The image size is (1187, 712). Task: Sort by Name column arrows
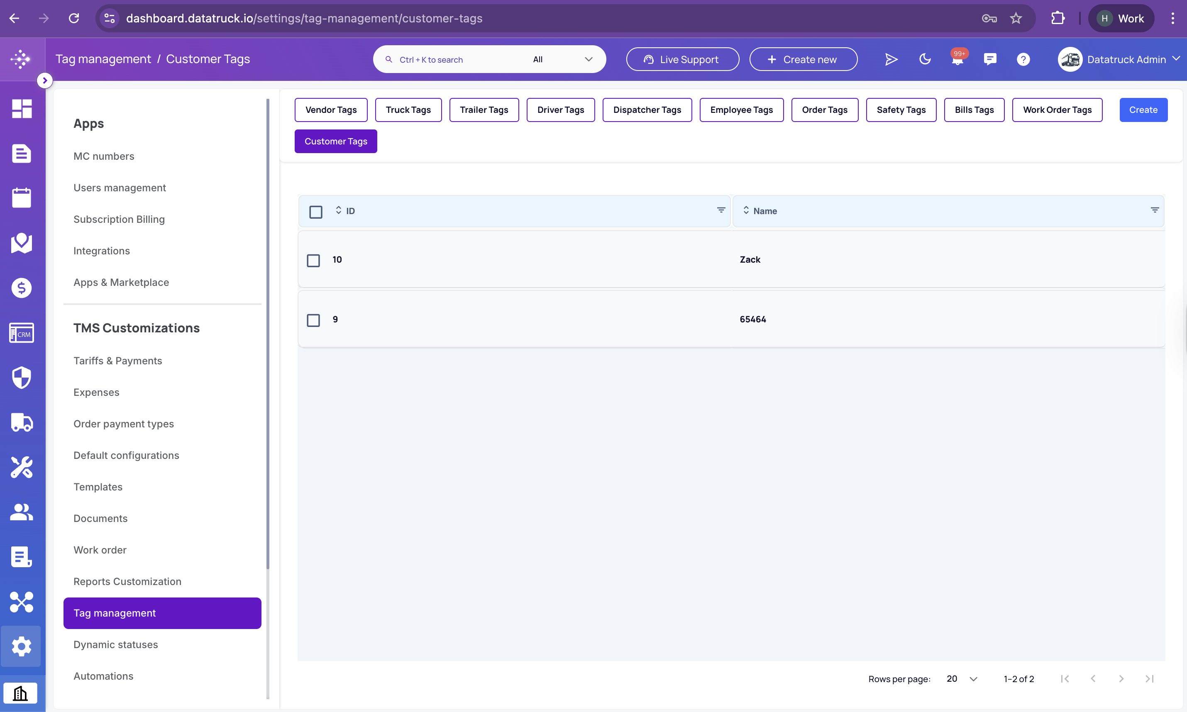pos(745,210)
